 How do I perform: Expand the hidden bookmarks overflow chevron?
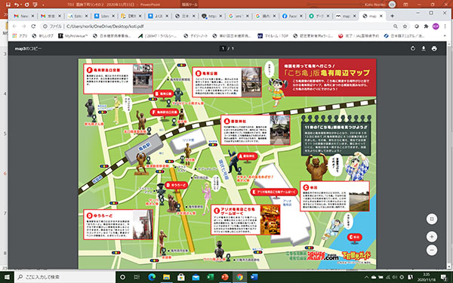click(445, 36)
